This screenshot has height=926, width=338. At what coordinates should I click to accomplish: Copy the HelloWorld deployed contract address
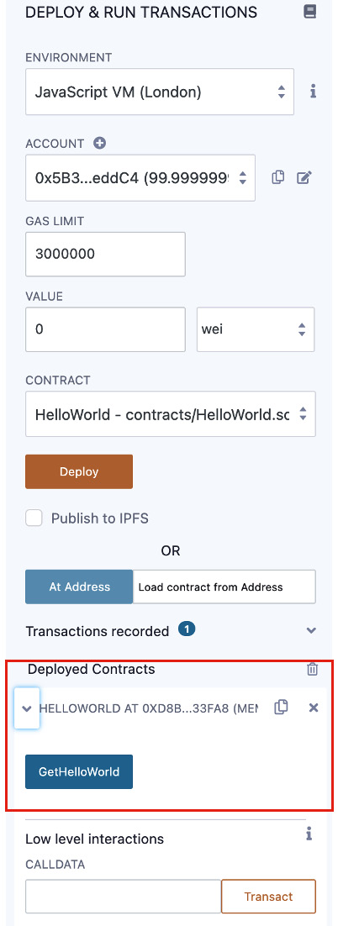[x=282, y=707]
